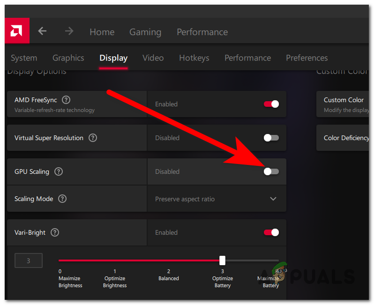Switch to the Hotkeys tab
The image size is (374, 305).
point(194,58)
